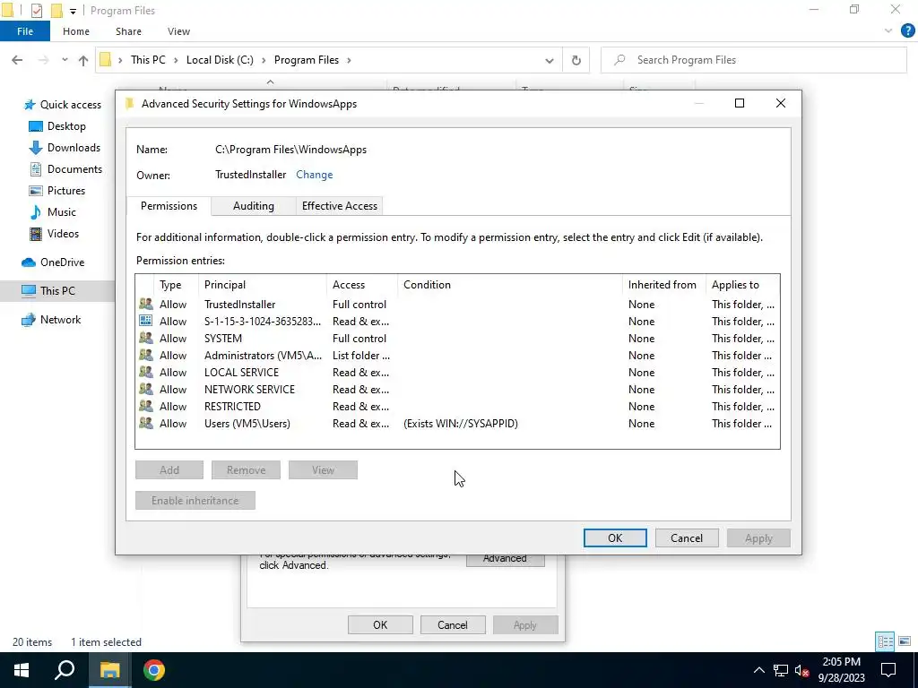Open the File ribbon menu

(25, 31)
